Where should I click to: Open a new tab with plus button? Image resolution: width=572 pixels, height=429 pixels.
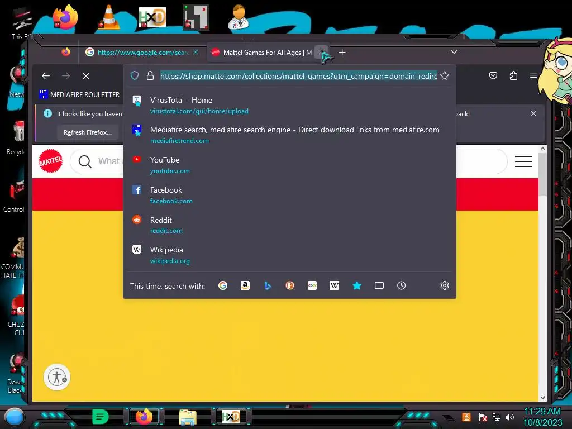[x=342, y=53]
